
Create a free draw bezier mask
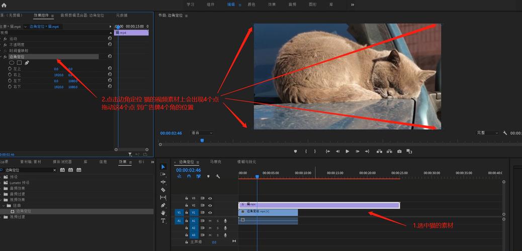coord(27,63)
